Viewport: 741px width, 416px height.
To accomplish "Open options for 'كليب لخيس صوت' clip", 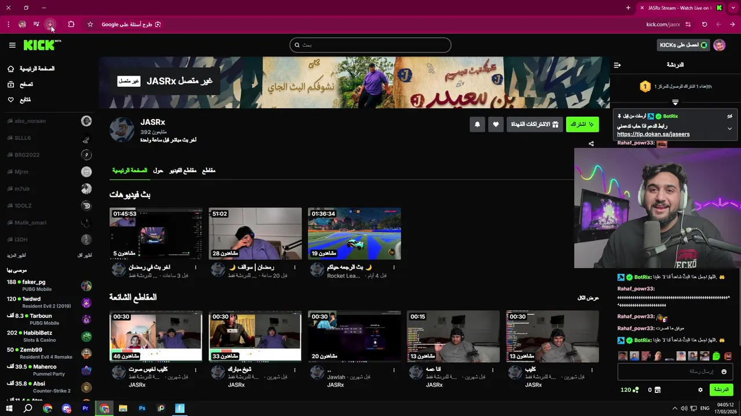I will pyautogui.click(x=196, y=369).
